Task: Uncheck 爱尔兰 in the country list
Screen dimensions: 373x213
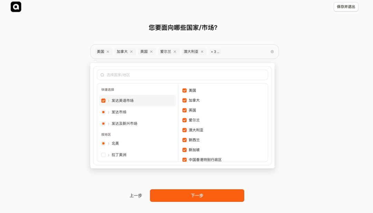Action: click(x=184, y=120)
